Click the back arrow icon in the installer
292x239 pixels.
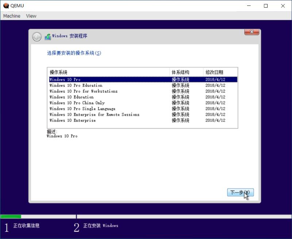pyautogui.click(x=36, y=36)
